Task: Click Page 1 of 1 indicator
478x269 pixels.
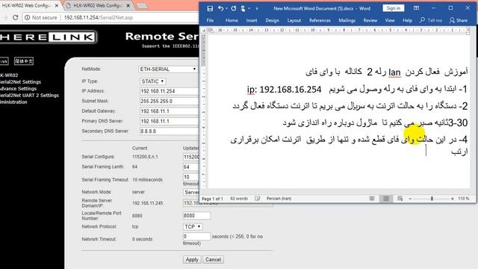Action: click(x=212, y=199)
